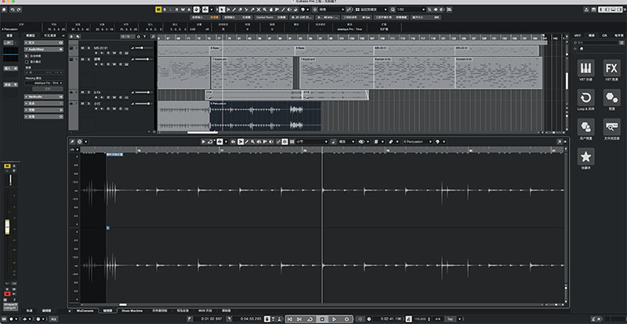Click the Record transport button
Screen dimensions: 627x324
346,319
